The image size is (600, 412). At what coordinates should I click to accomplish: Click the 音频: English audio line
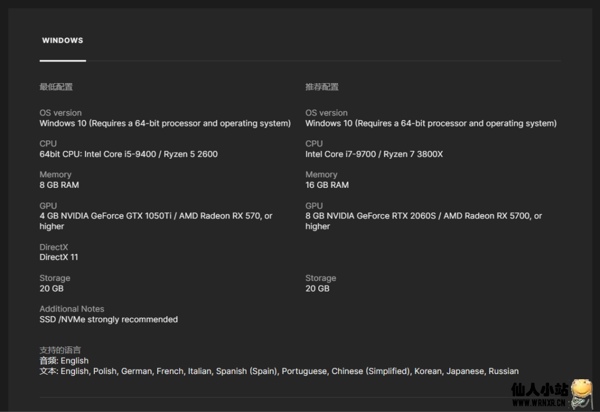64,360
